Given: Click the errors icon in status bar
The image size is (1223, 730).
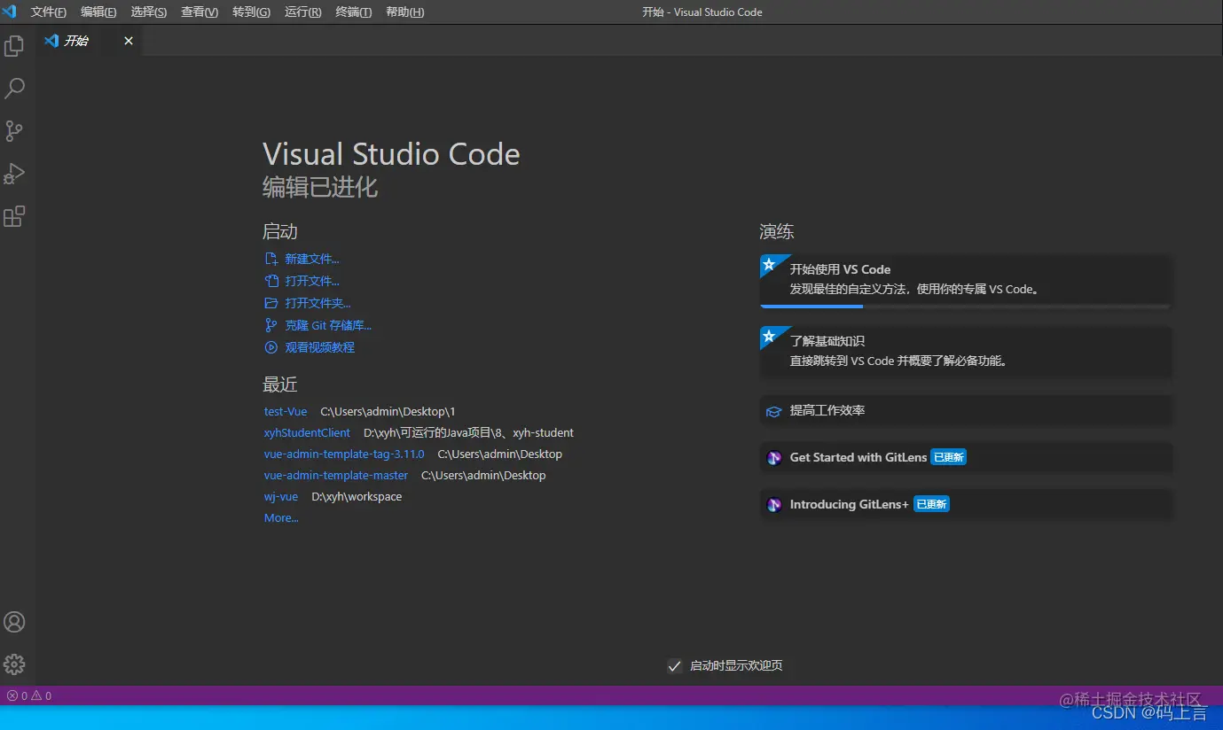Looking at the screenshot, I should (x=12, y=695).
